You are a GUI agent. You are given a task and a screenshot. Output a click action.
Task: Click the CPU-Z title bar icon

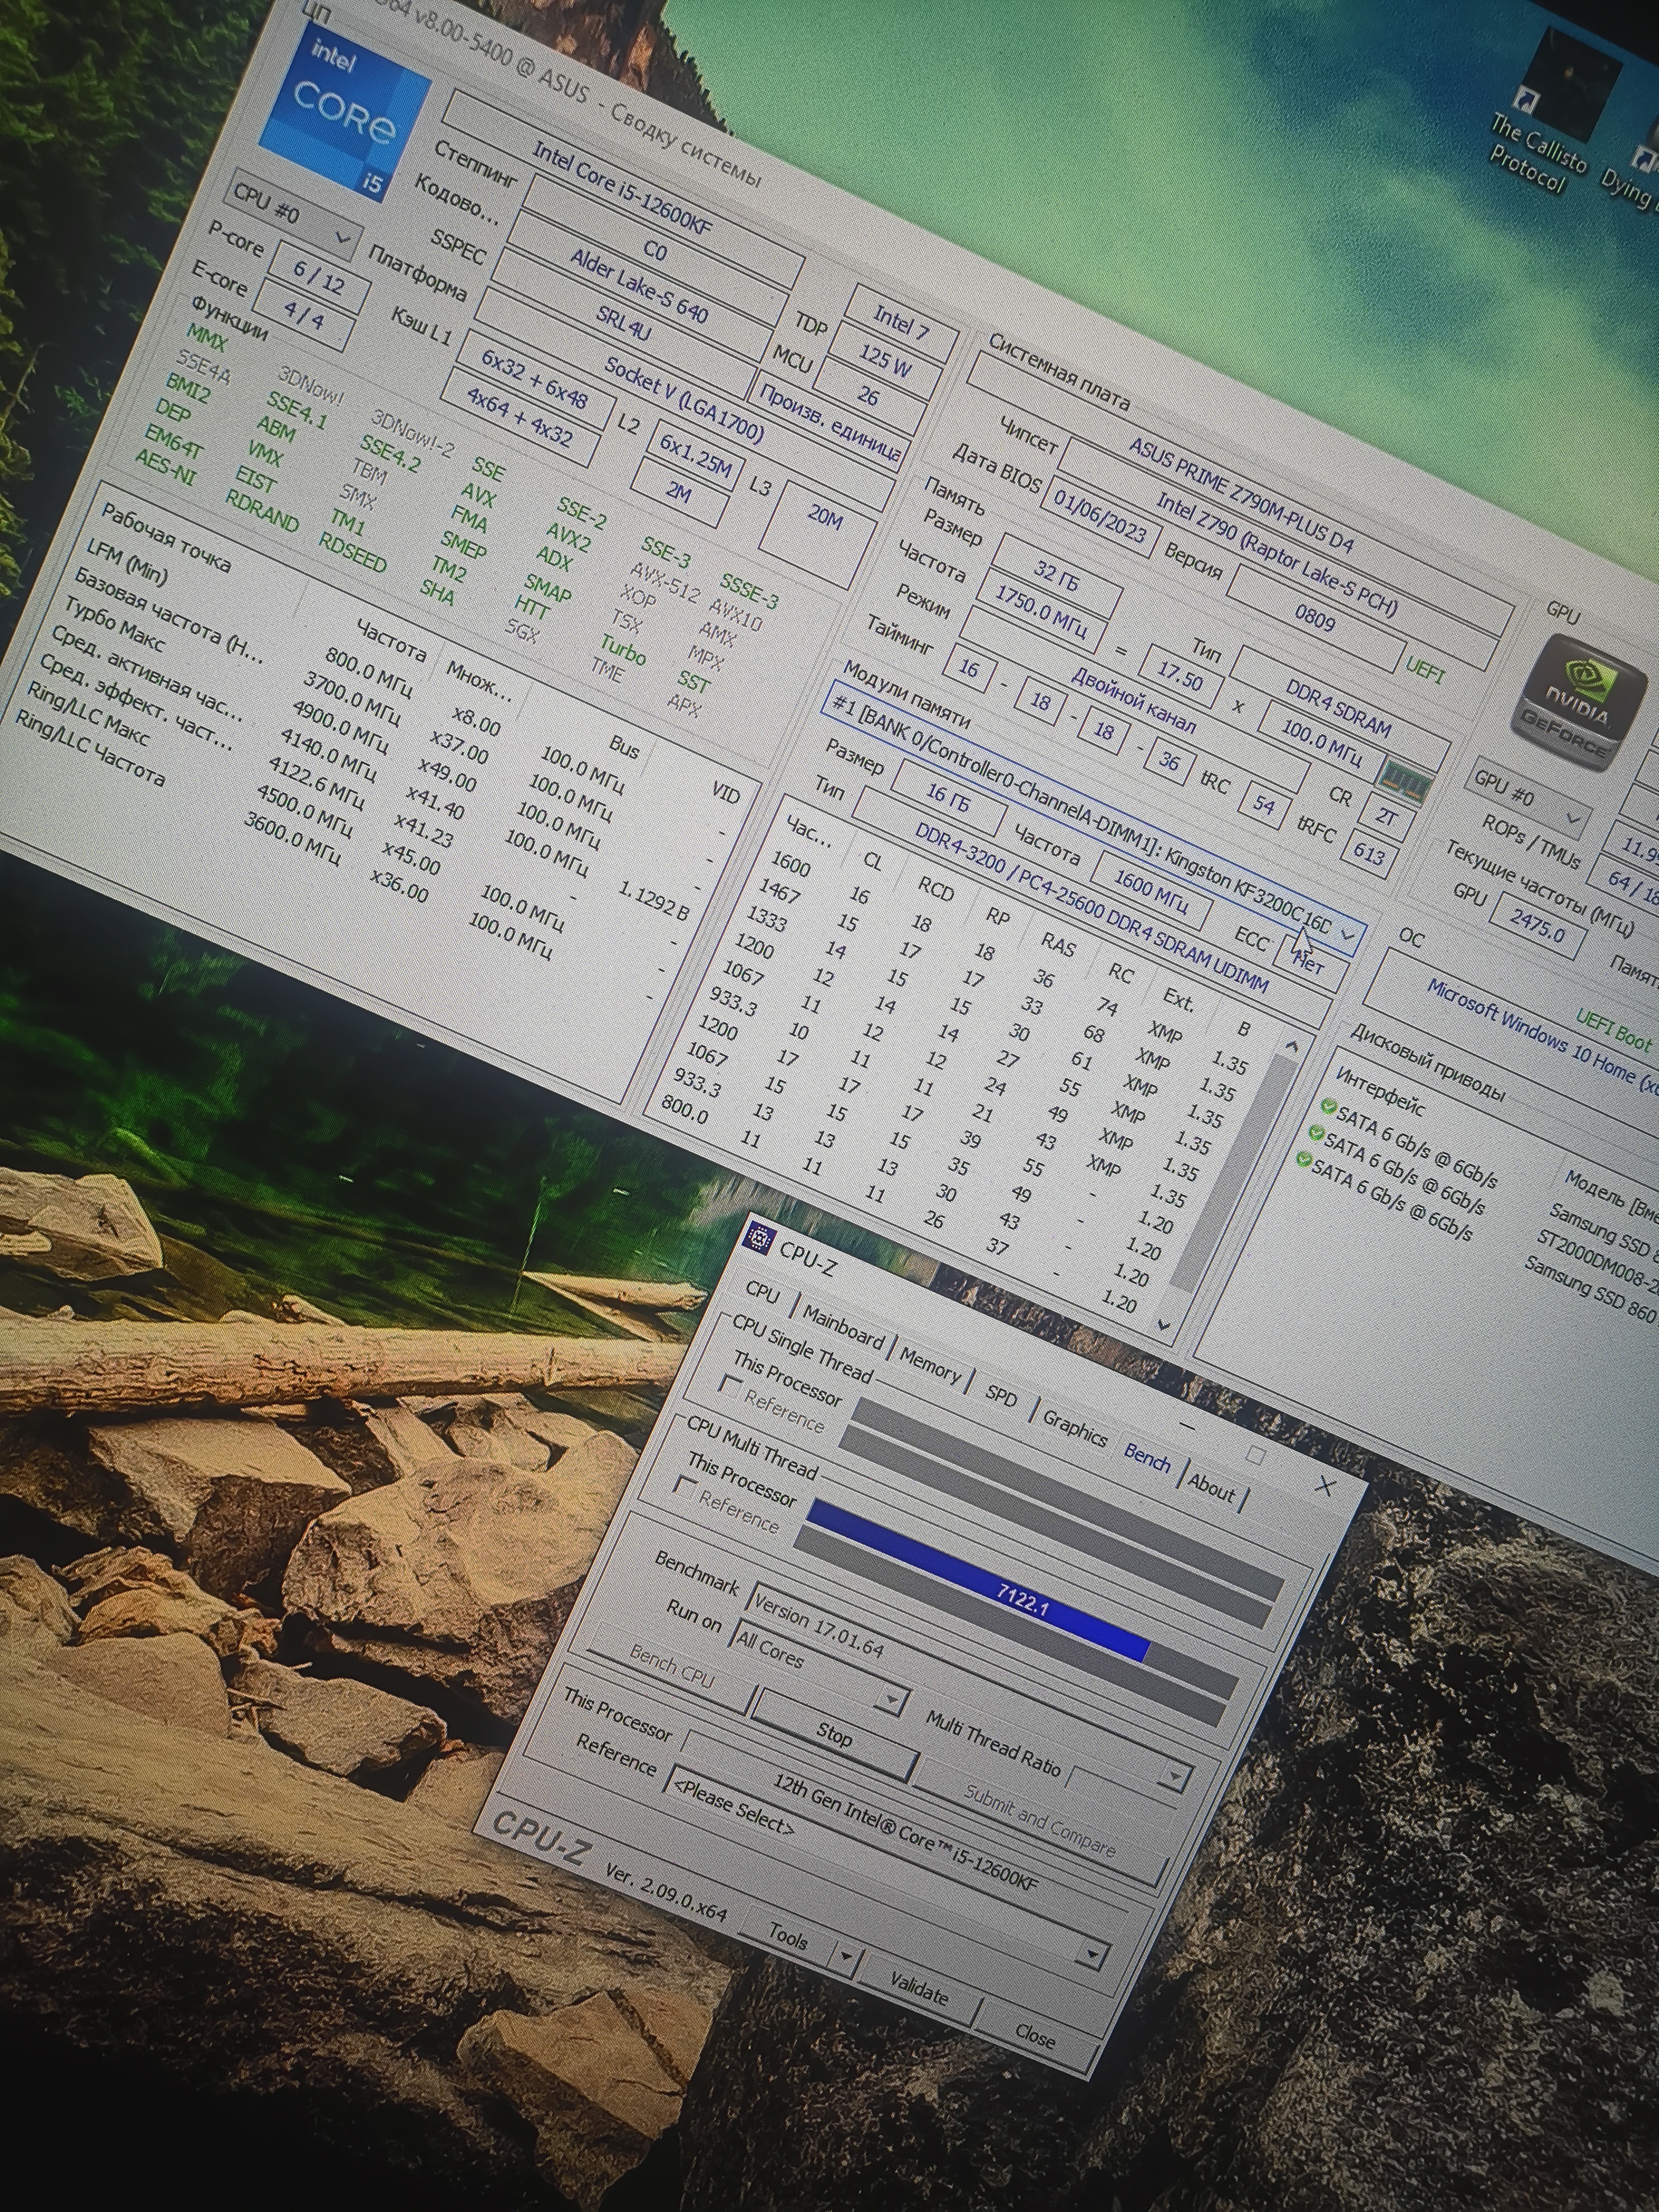click(x=761, y=1239)
